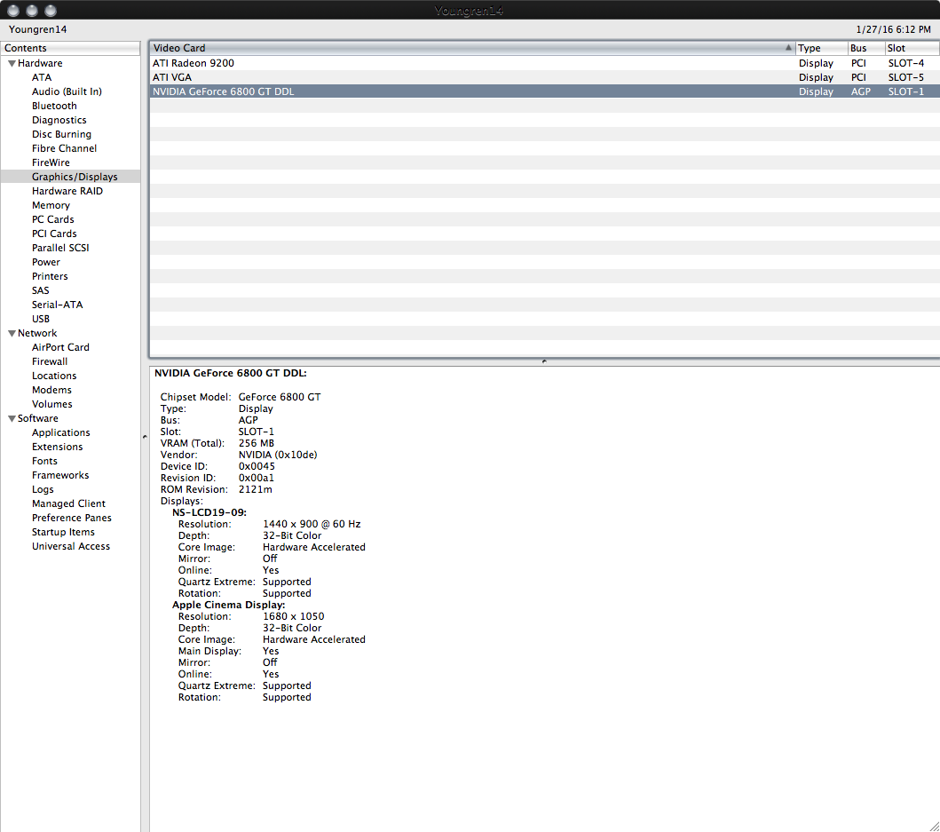940x832 pixels.
Task: Select PCI Cards item
Action: (54, 234)
